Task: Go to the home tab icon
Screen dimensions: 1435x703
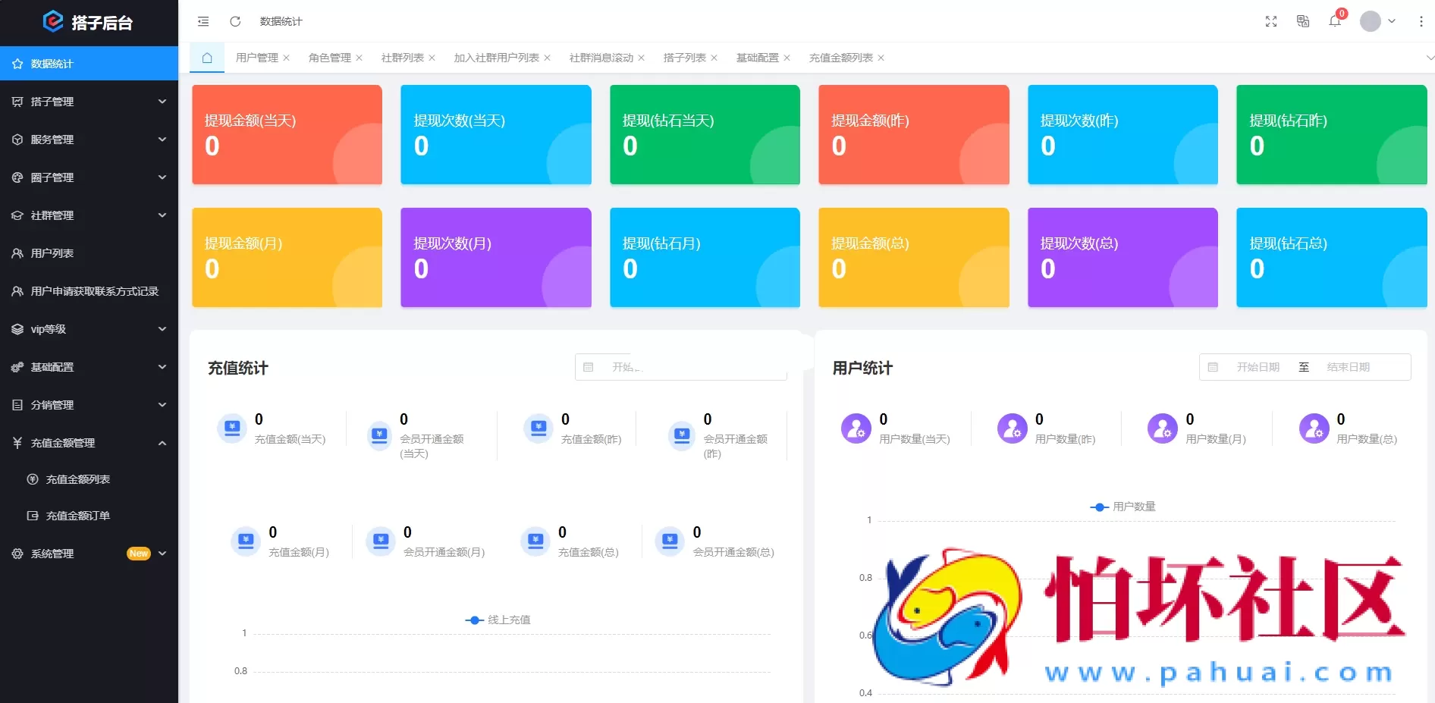Action: pos(206,58)
